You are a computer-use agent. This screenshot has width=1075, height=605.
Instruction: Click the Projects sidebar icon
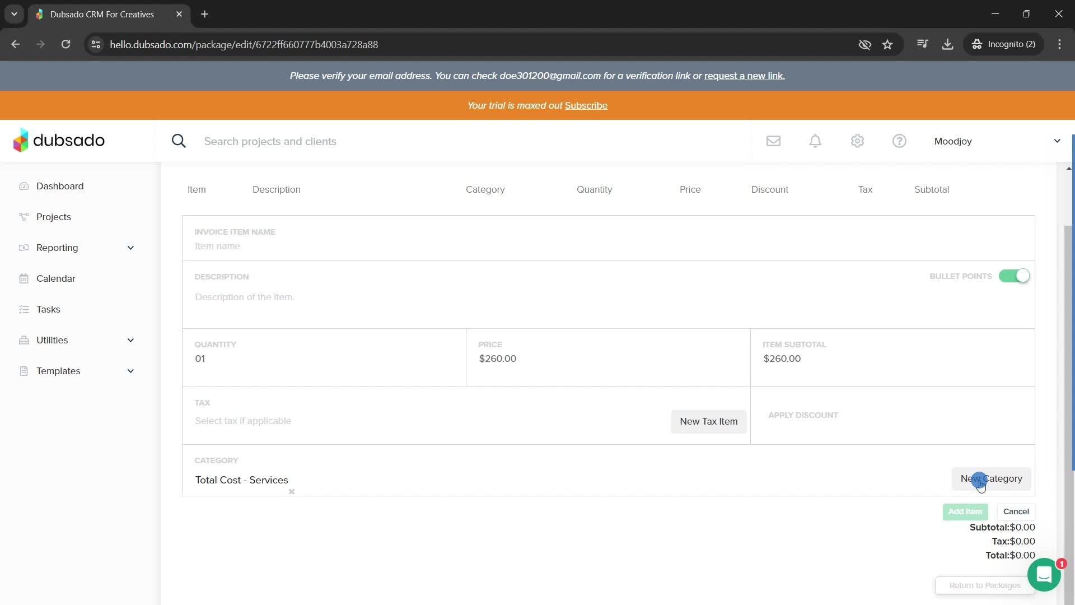tap(24, 217)
